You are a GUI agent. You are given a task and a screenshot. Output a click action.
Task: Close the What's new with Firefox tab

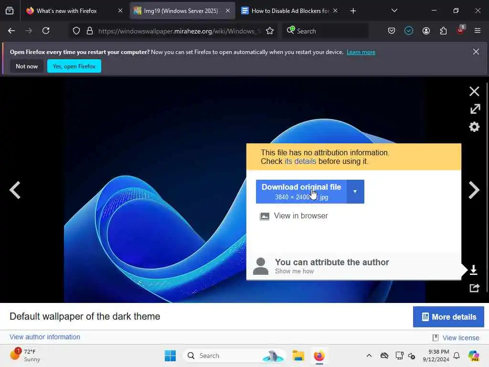click(120, 11)
